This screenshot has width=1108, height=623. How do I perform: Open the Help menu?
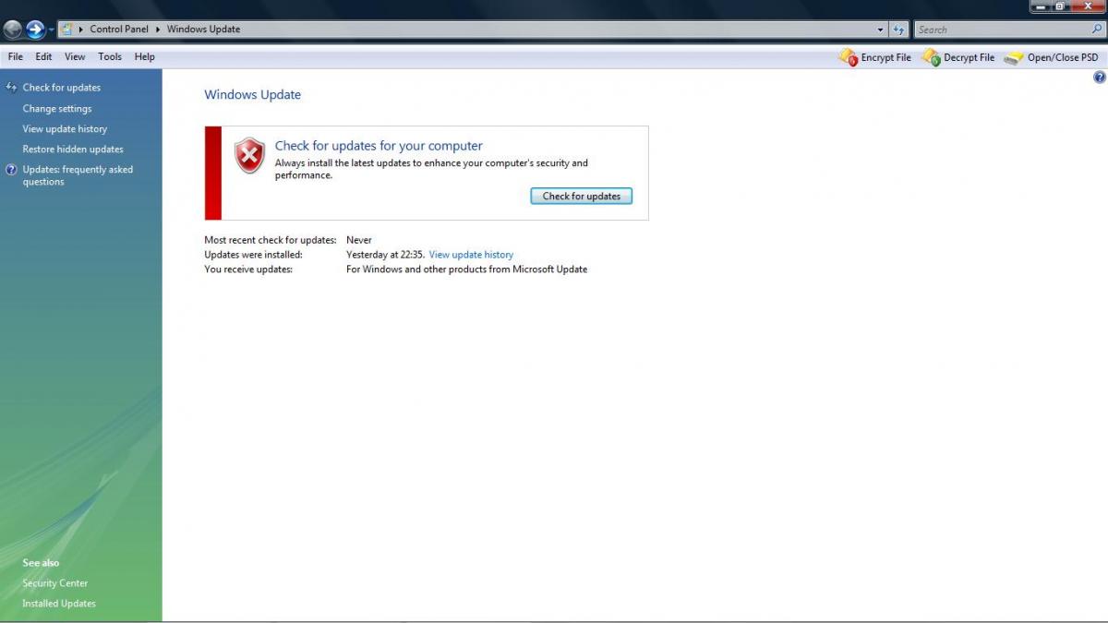click(x=144, y=57)
